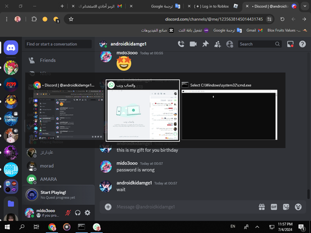
Task: Click the chat Search field
Action: 259,44
